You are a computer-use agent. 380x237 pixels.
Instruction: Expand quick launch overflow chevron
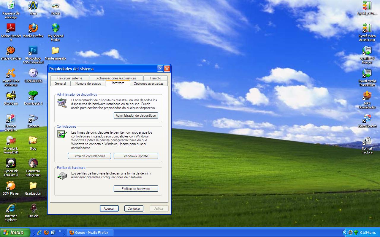(60, 231)
